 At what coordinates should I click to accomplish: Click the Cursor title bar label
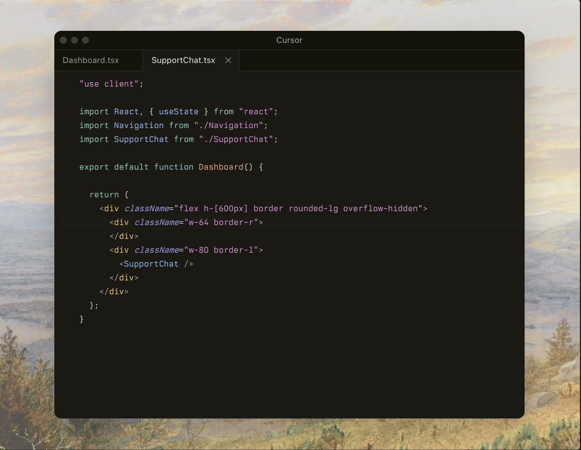coord(289,40)
